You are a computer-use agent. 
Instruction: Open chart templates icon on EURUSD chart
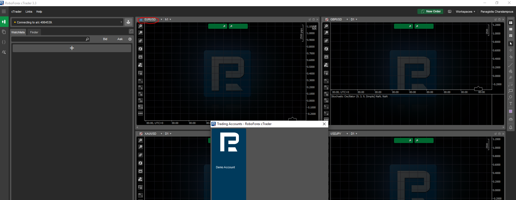point(140,65)
